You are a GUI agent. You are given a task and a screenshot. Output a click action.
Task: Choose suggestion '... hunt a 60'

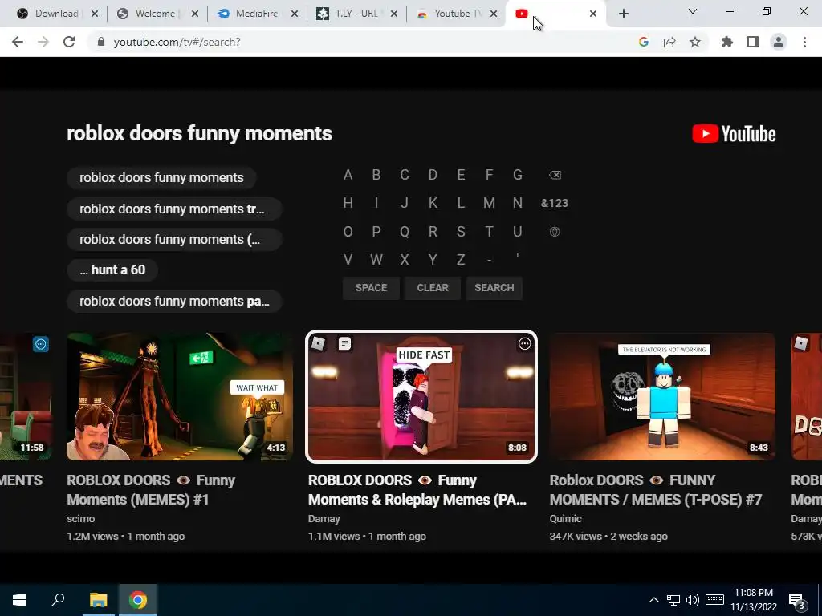click(112, 269)
